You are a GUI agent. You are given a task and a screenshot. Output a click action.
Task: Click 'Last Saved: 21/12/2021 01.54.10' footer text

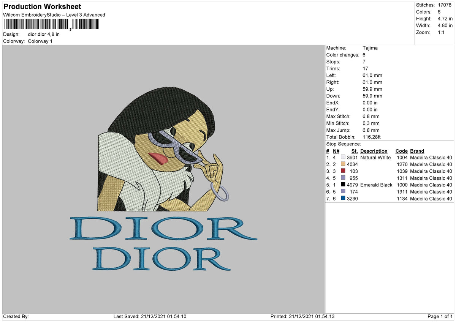click(150, 317)
